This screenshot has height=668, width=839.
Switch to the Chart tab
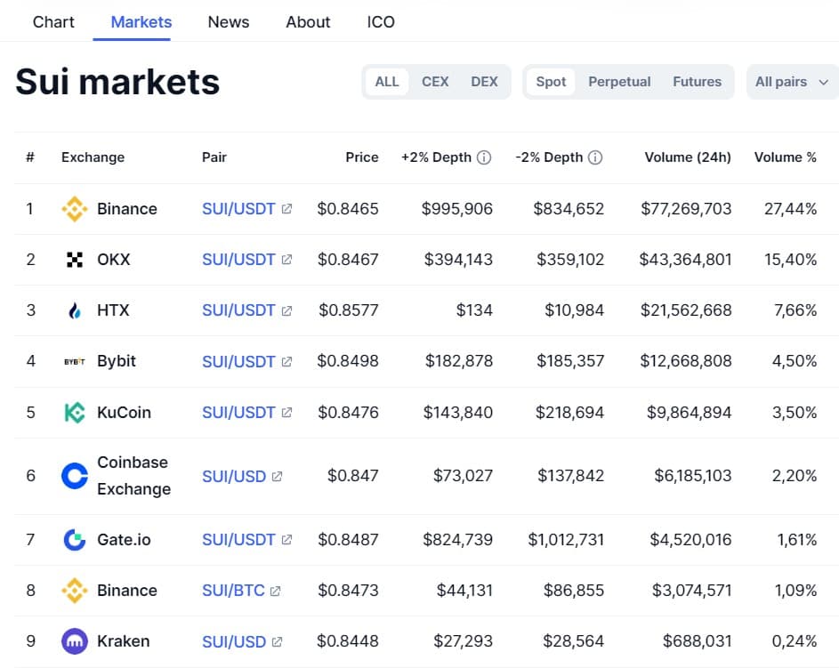tap(53, 22)
